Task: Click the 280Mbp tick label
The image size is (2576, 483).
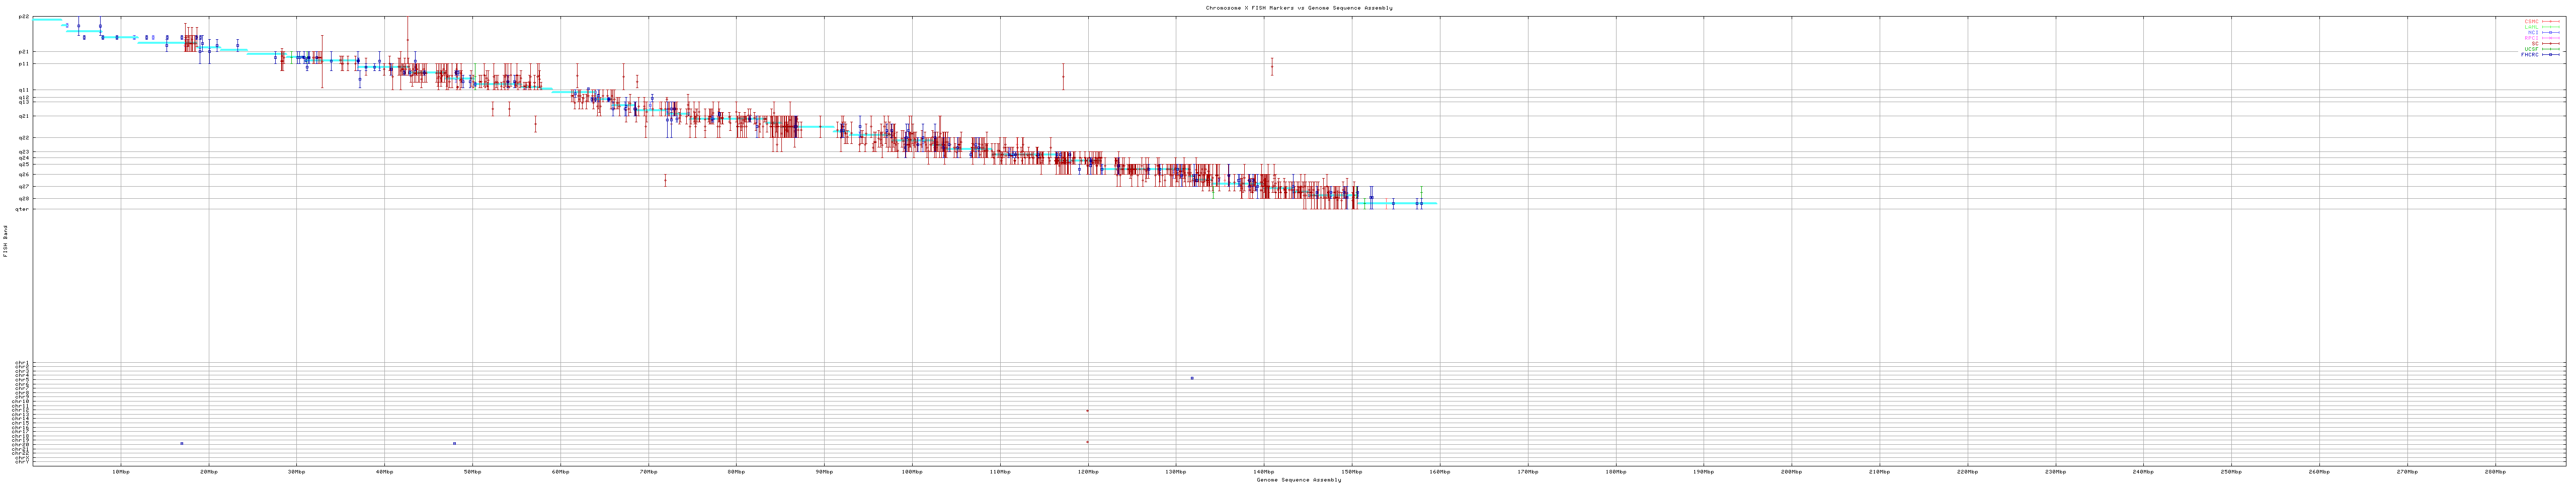Action: 2495,471
